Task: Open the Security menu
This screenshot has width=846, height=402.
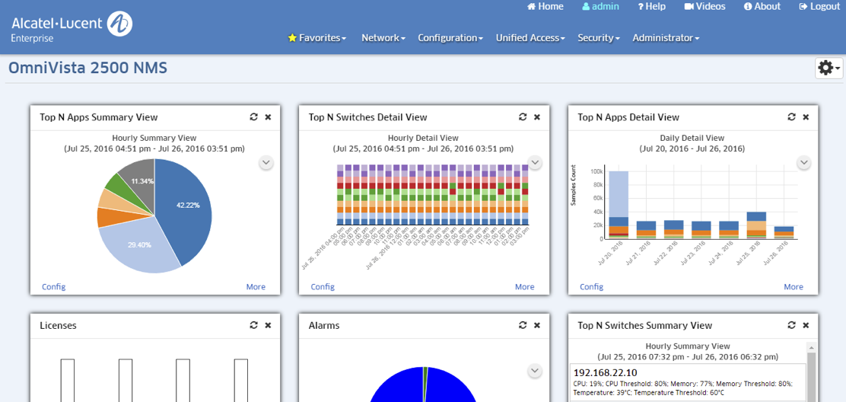Action: coord(599,38)
